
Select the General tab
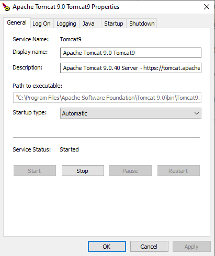[x=17, y=22]
